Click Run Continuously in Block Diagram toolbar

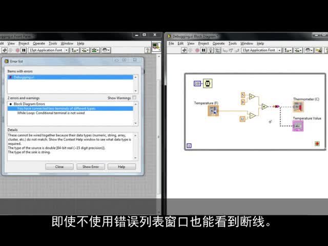[191, 50]
